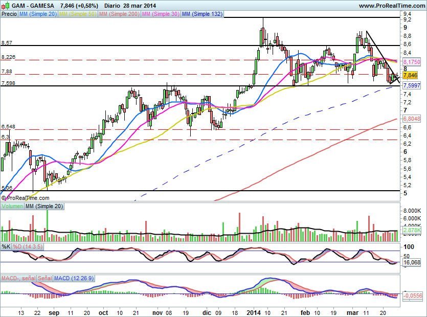Click the 6,548 level label
427x317 pixels.
pos(9,127)
